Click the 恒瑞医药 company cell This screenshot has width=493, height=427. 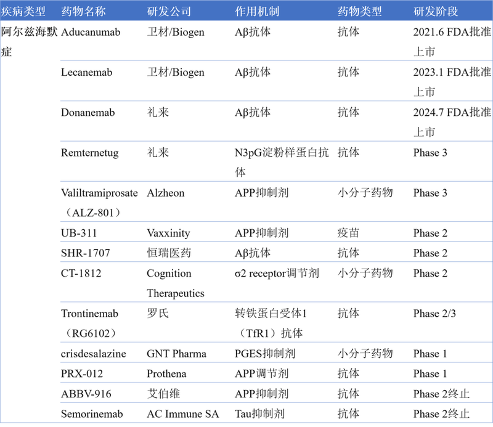pos(169,253)
